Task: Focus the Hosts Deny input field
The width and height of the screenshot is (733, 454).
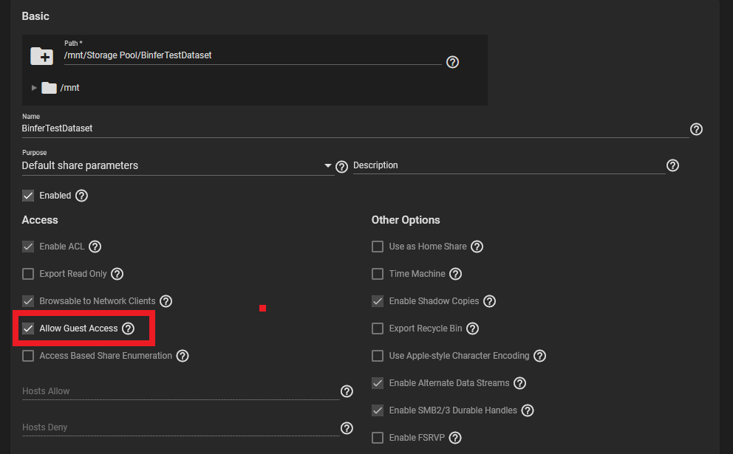Action: pyautogui.click(x=180, y=427)
